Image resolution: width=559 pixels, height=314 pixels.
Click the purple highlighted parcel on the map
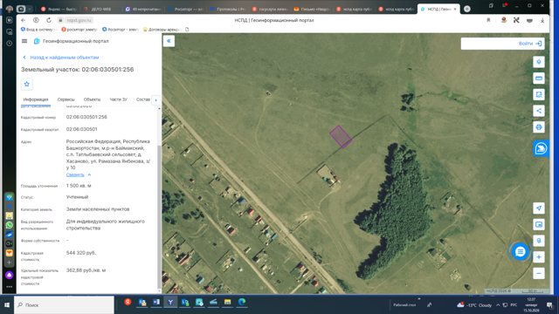point(341,136)
